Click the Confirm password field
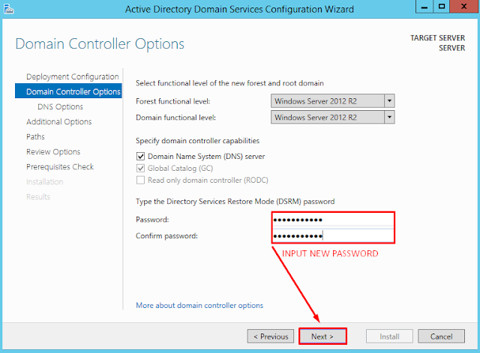The width and height of the screenshot is (480, 353). [x=332, y=236]
